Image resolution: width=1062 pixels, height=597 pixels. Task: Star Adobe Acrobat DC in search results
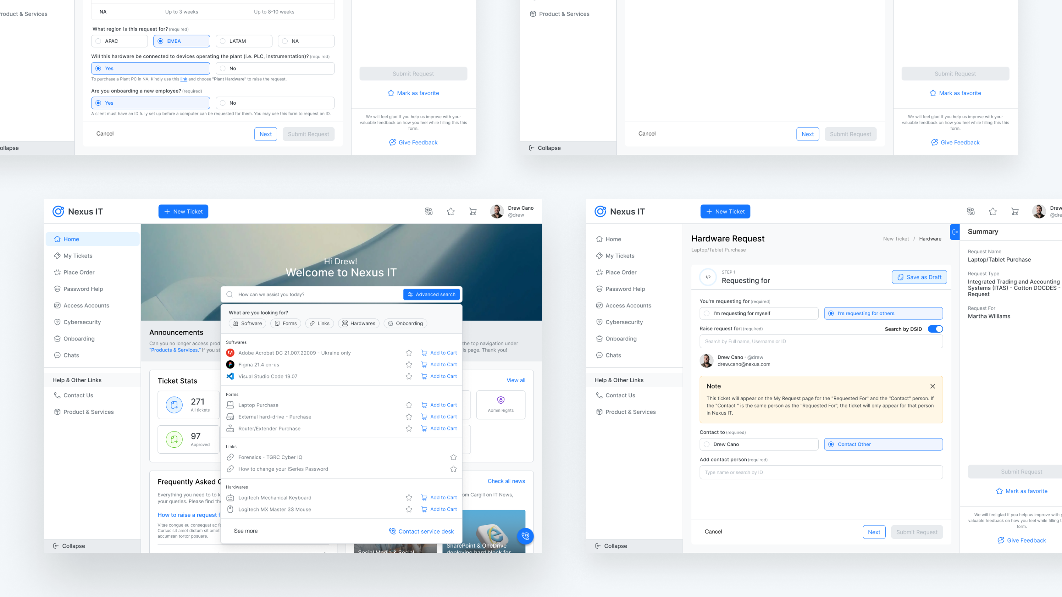(409, 353)
